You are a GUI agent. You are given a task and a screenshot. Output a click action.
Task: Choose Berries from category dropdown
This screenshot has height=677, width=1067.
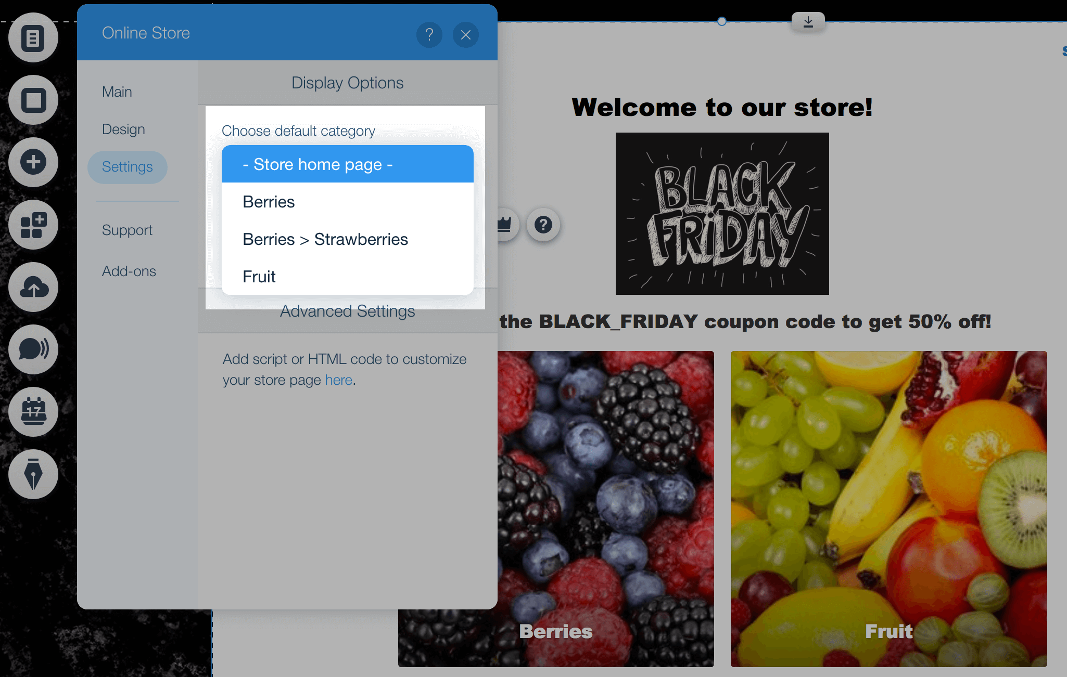coord(348,202)
